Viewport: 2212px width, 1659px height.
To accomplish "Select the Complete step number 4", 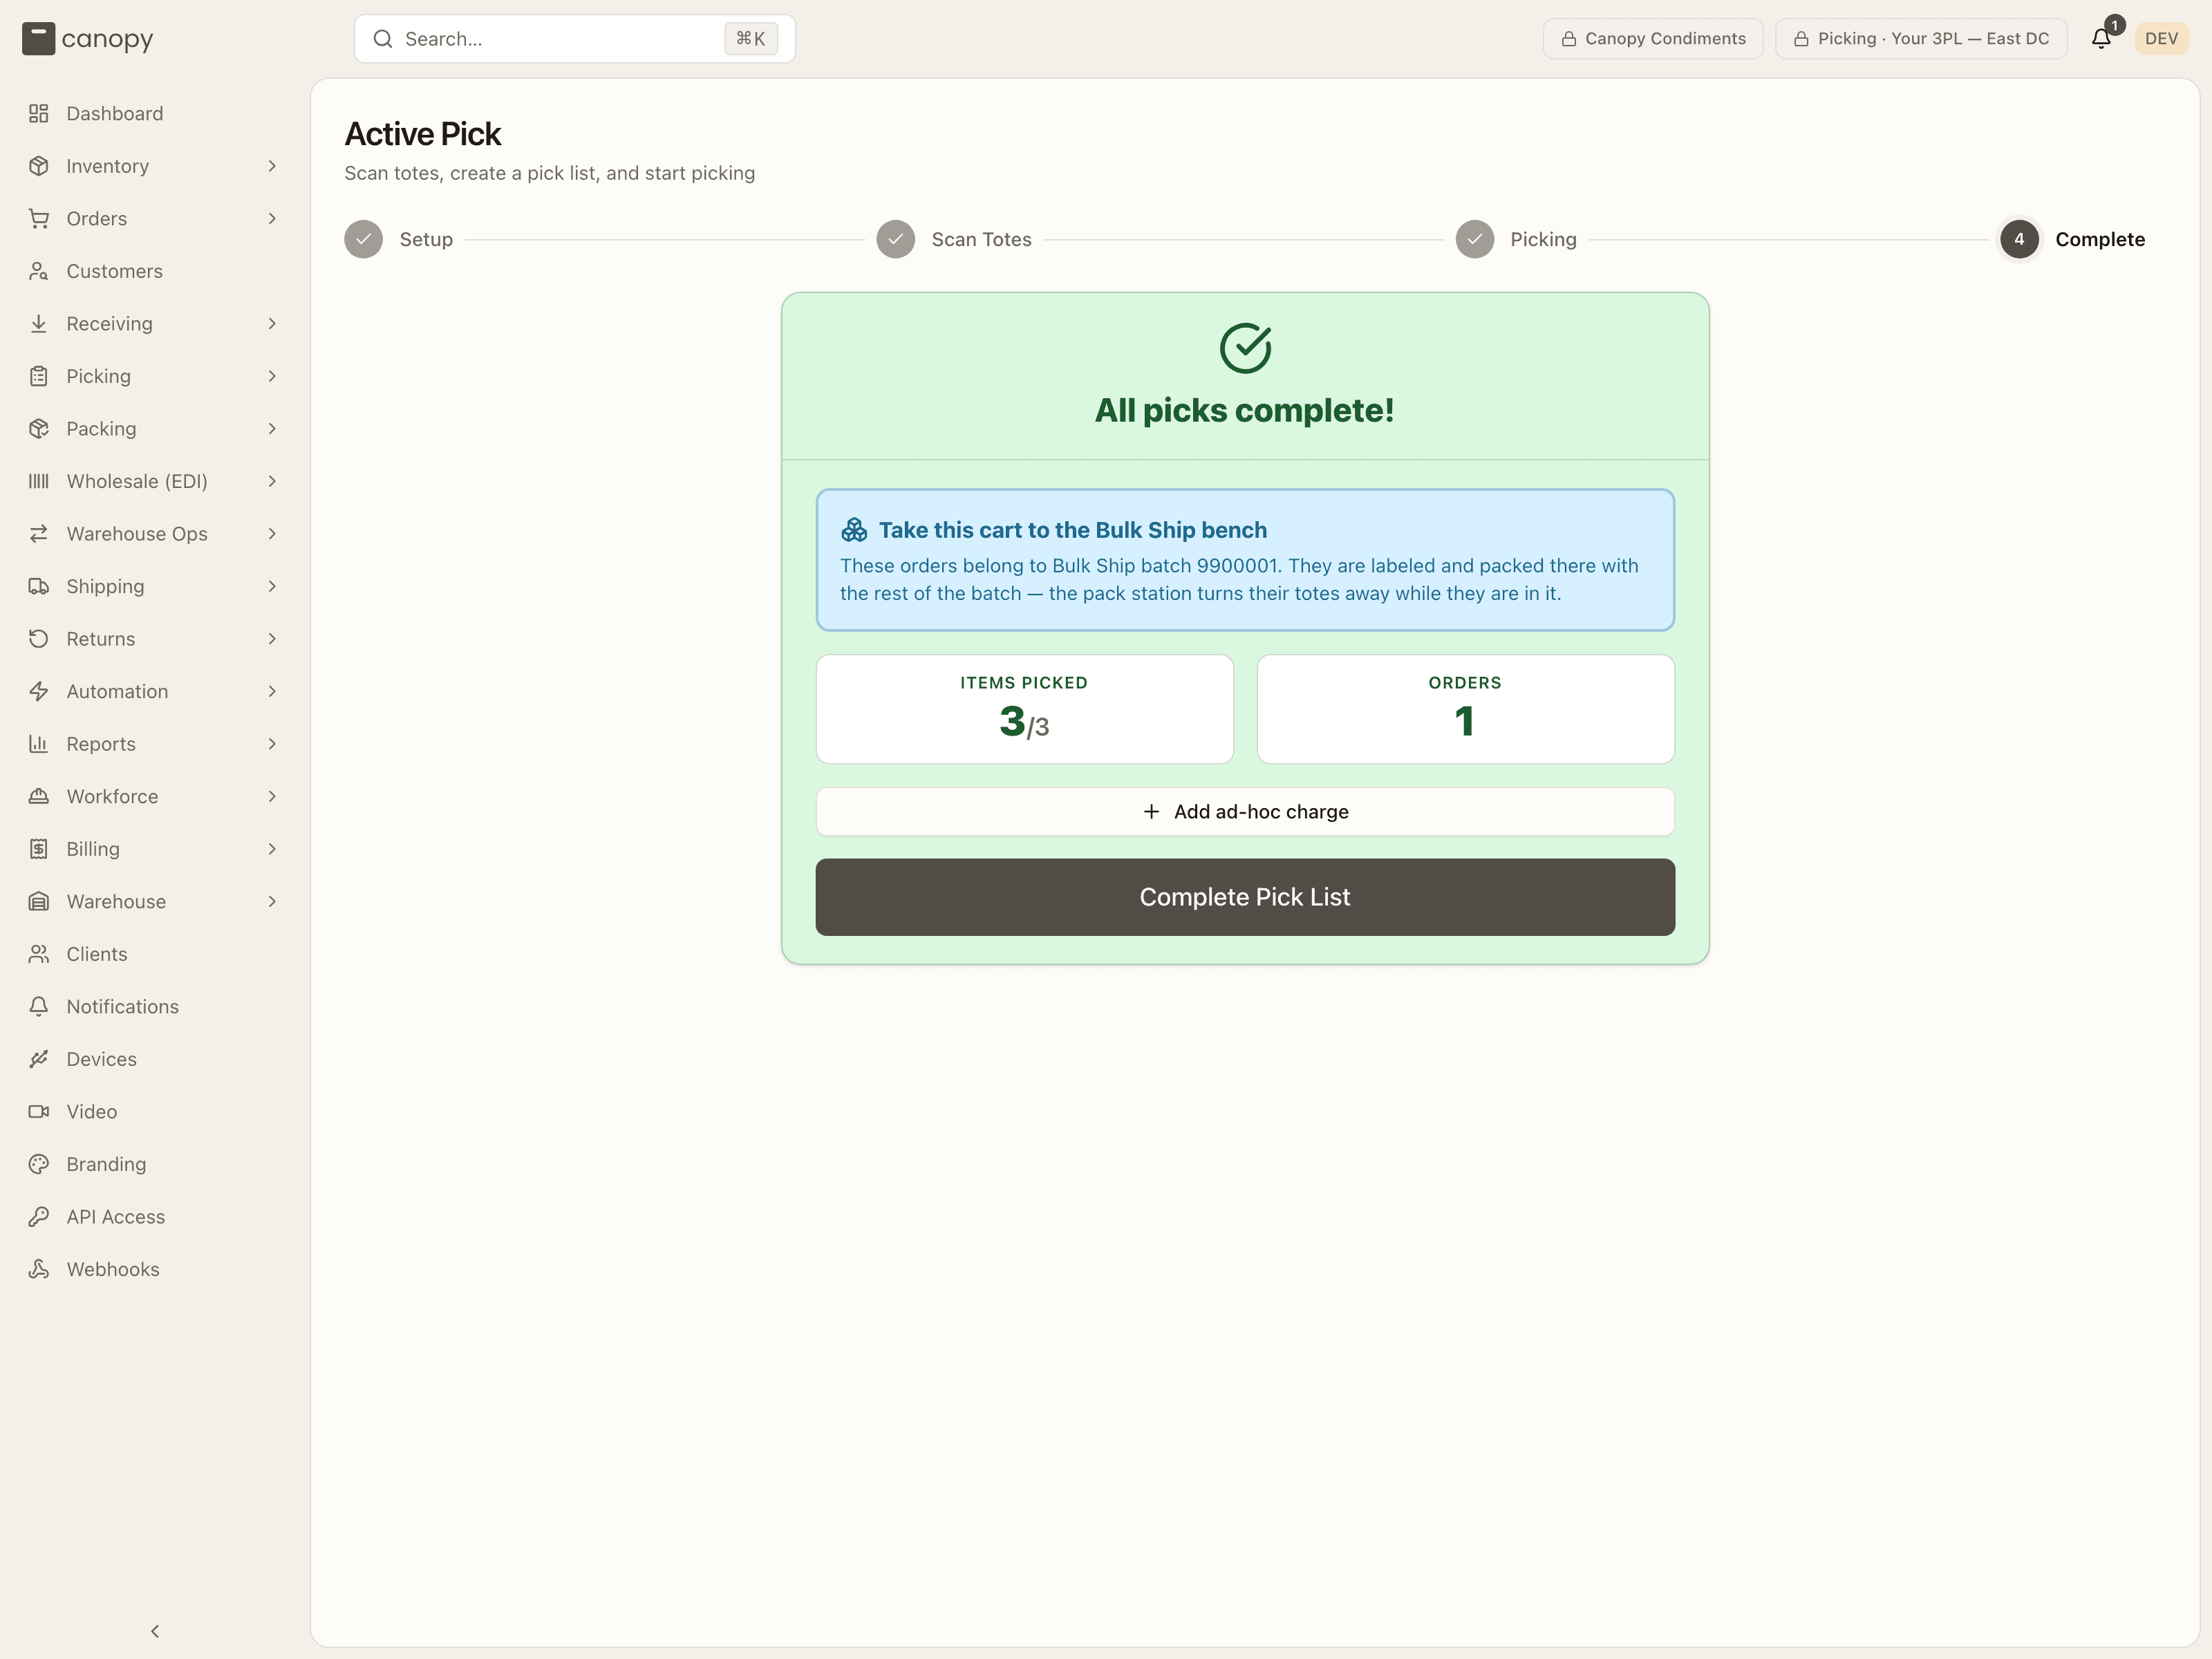I will 2019,239.
